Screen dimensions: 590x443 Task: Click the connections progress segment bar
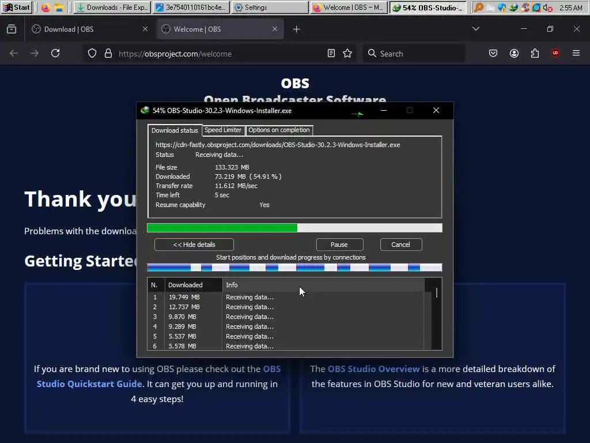click(x=294, y=268)
